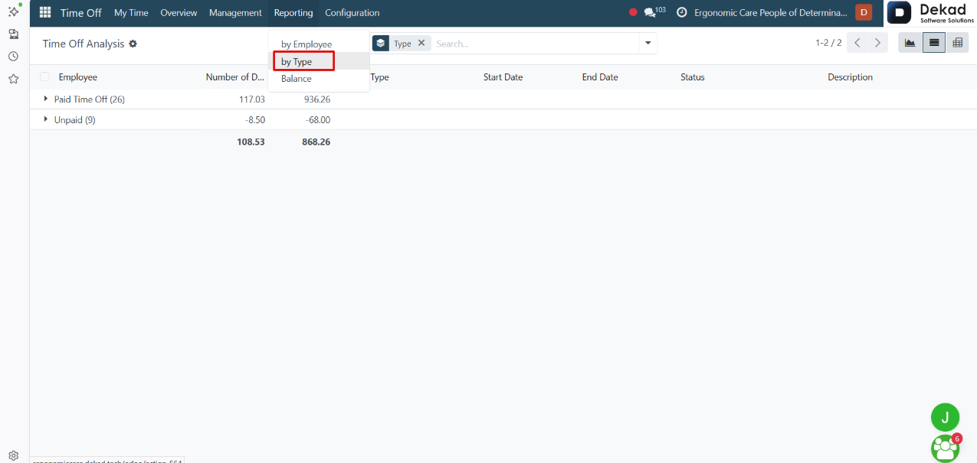977x463 pixels.
Task: Open the sidebar clock history icon
Action: [x=13, y=56]
